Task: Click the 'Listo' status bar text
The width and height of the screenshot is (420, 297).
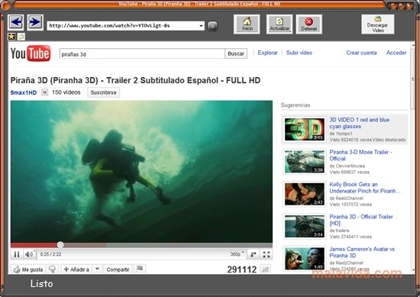Action: coord(41,283)
